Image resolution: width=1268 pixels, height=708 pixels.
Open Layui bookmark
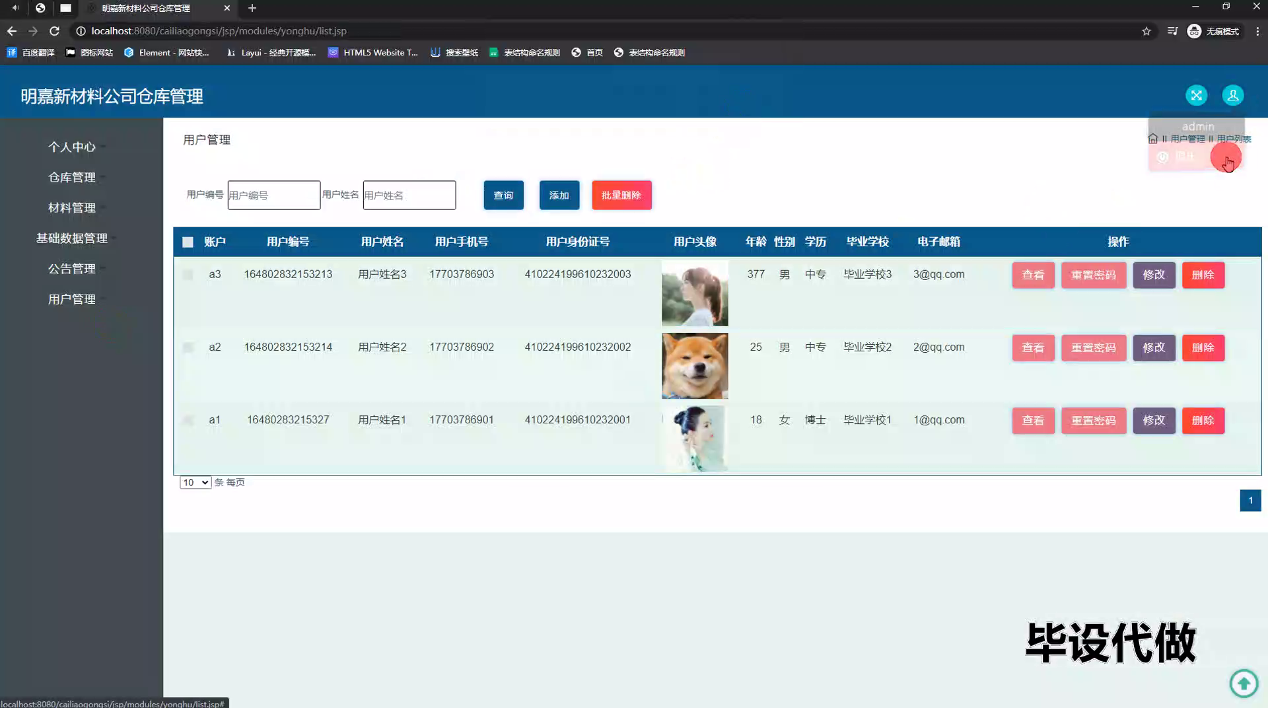click(271, 52)
